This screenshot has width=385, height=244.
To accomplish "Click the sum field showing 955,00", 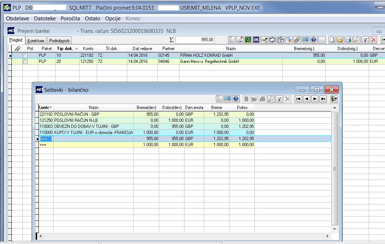I will pos(195,40).
